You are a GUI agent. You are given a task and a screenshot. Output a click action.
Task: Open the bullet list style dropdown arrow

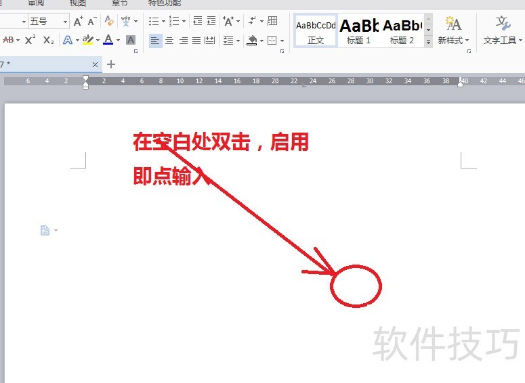click(163, 22)
